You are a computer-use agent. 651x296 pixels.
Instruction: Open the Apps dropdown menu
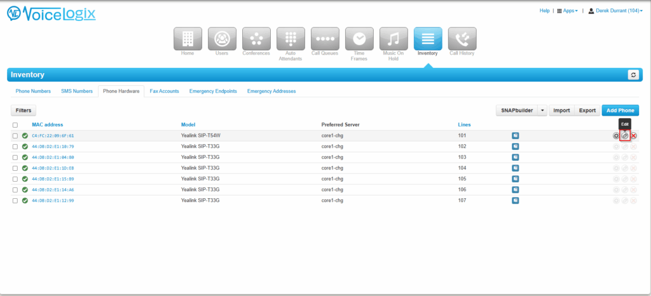click(x=568, y=11)
